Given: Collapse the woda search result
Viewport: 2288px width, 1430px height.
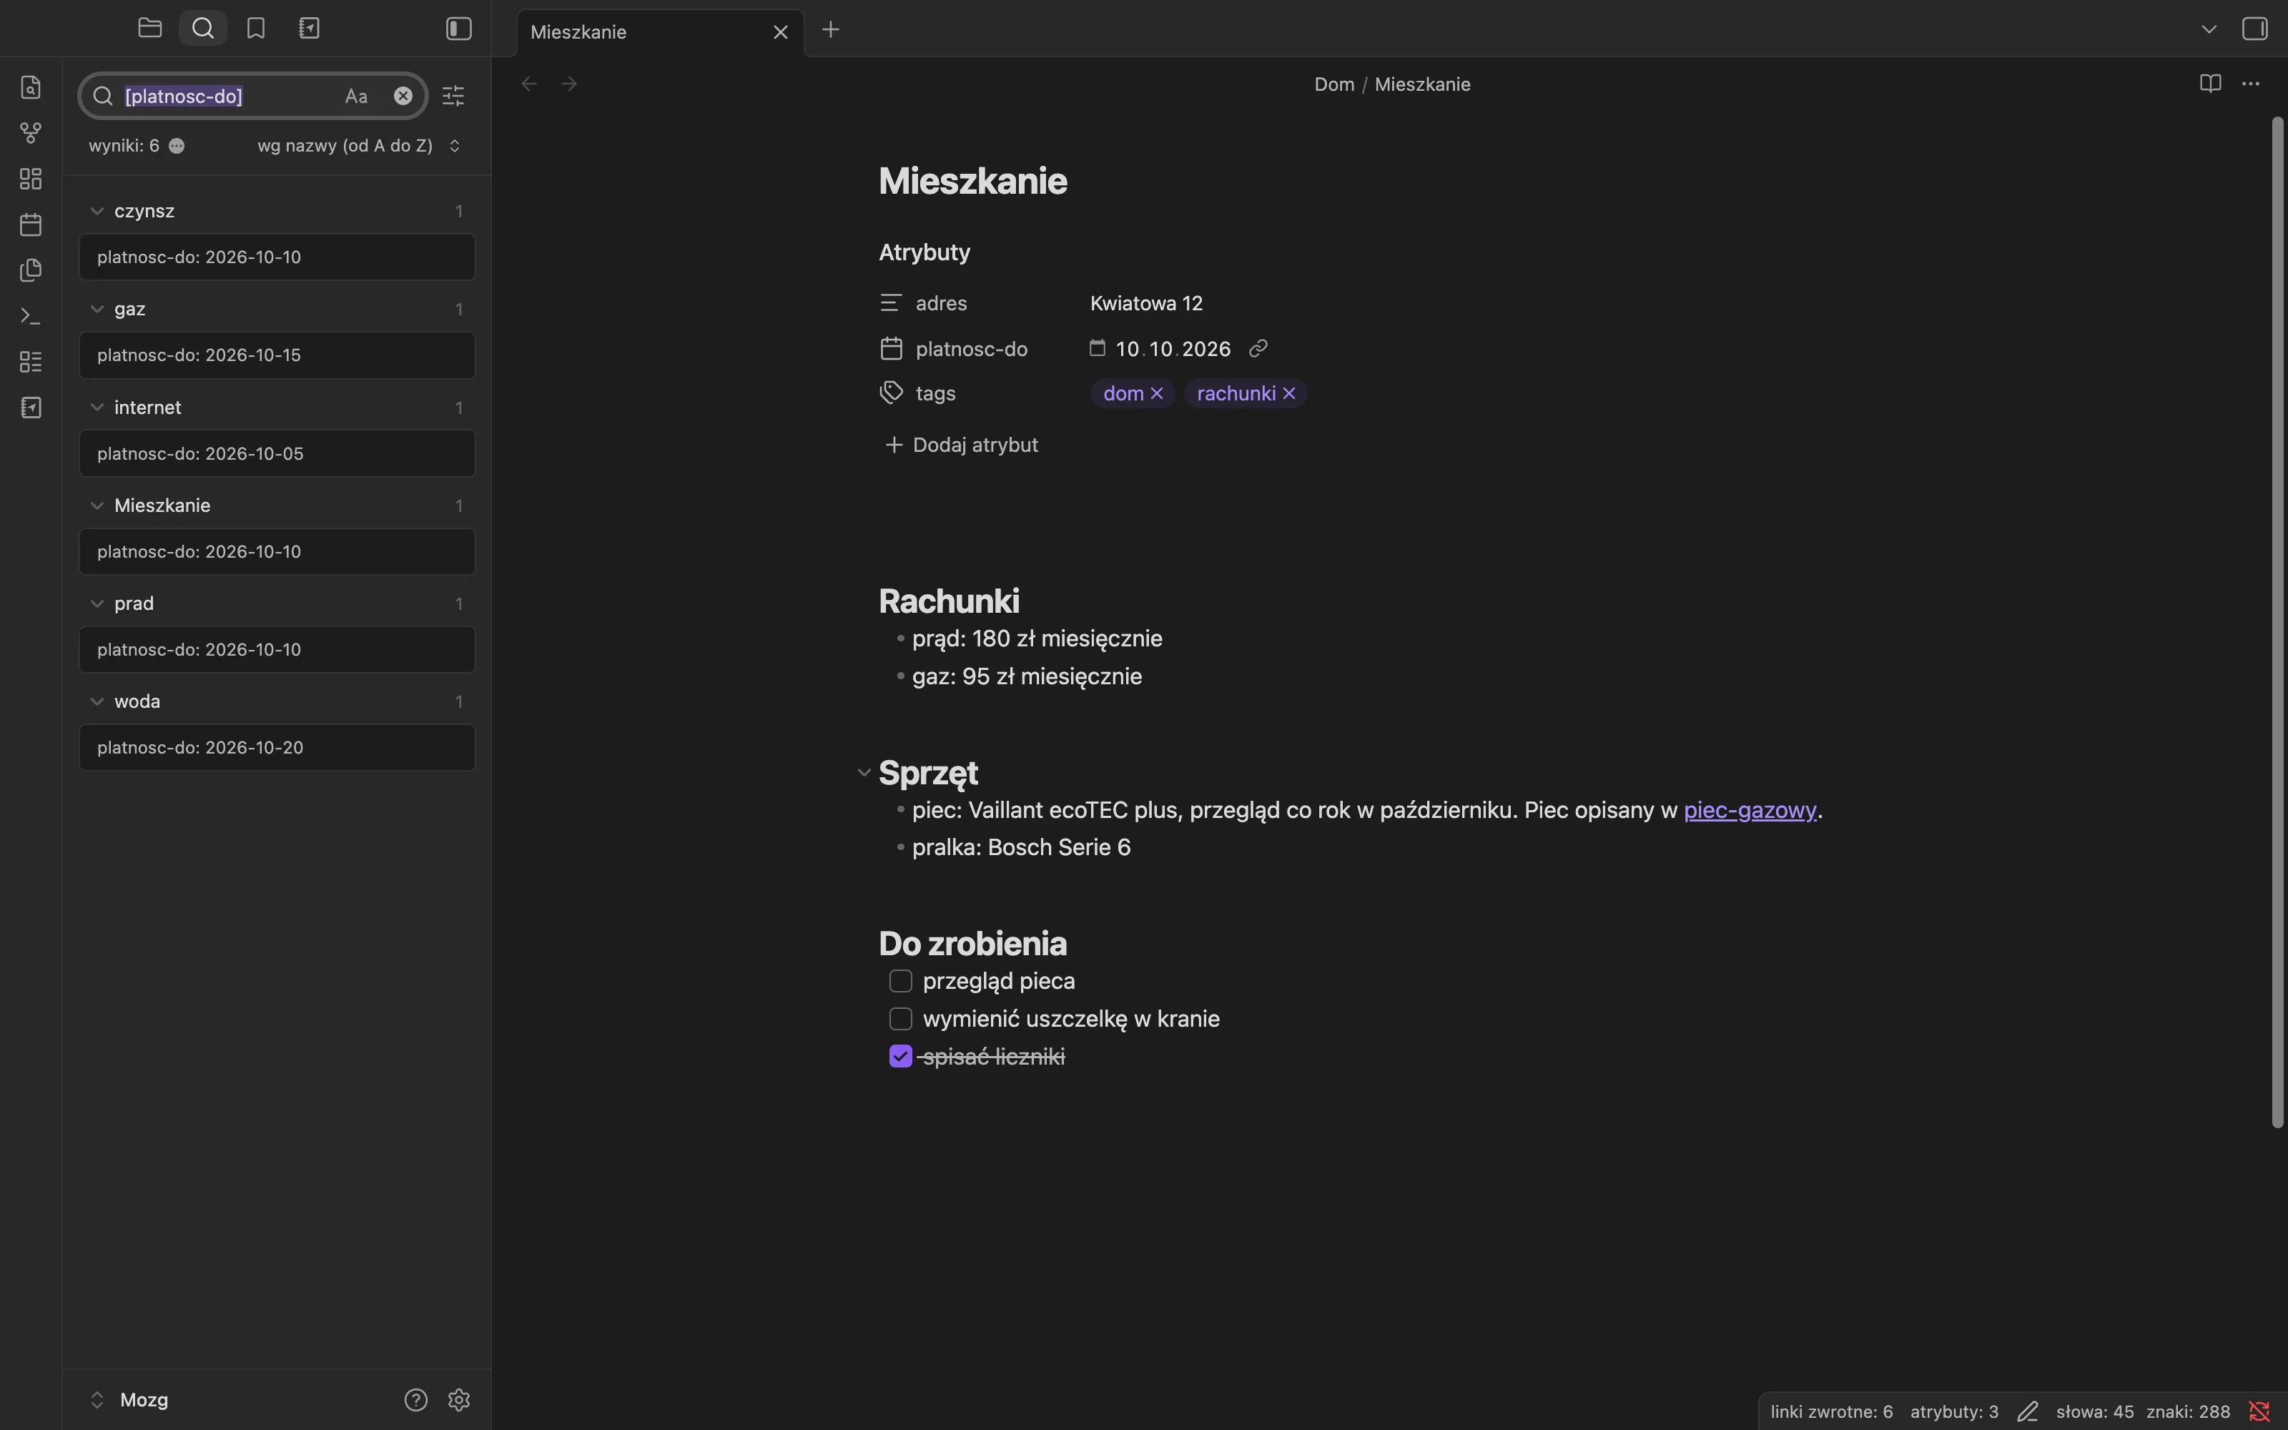Looking at the screenshot, I should click(x=97, y=701).
